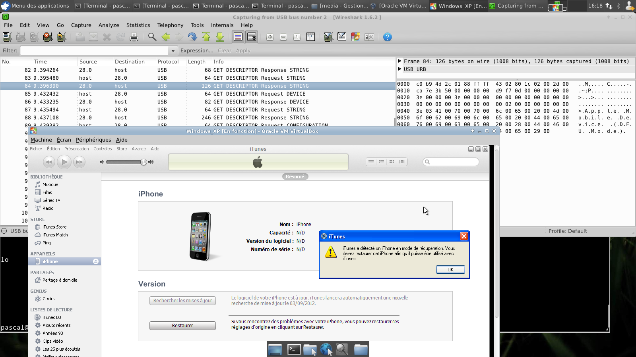Screen dimensions: 636x357
Task: Open the Internals menu
Action: coord(222,25)
